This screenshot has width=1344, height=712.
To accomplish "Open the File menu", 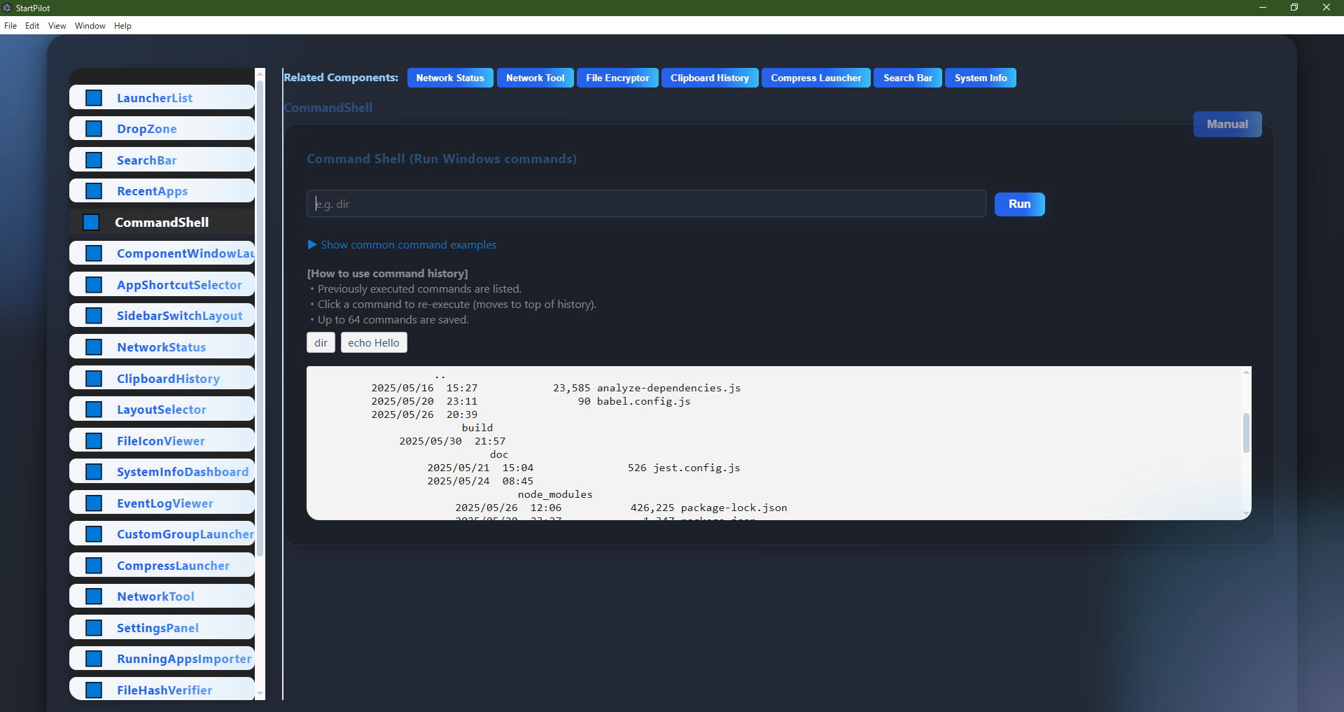I will [x=10, y=26].
